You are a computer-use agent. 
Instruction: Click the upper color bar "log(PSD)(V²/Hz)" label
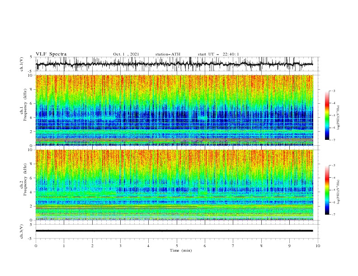(338, 118)
